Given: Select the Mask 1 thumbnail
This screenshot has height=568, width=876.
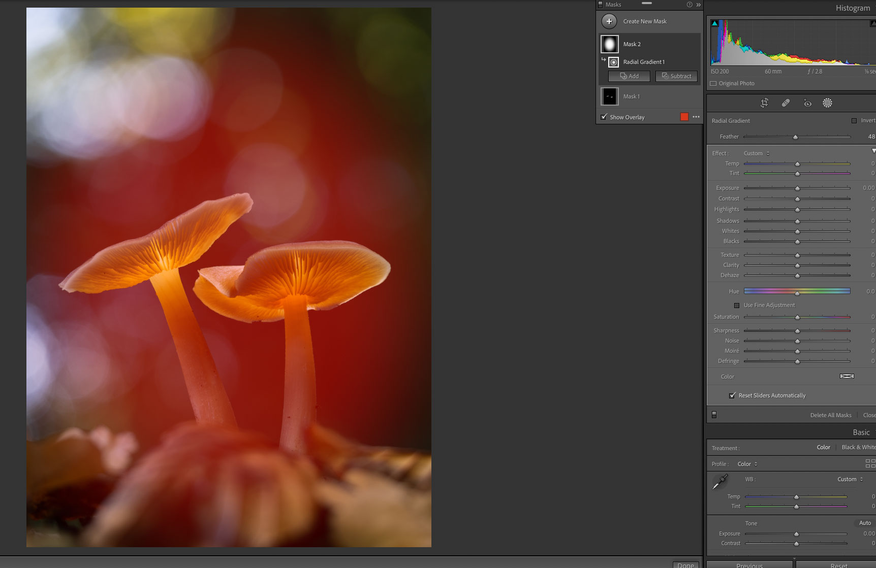Looking at the screenshot, I should click(x=609, y=96).
